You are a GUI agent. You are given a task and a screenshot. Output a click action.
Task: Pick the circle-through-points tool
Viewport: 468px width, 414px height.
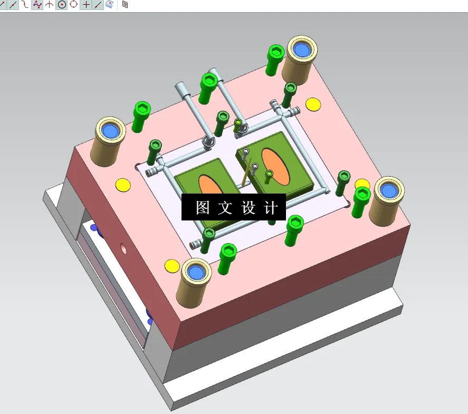click(73, 5)
